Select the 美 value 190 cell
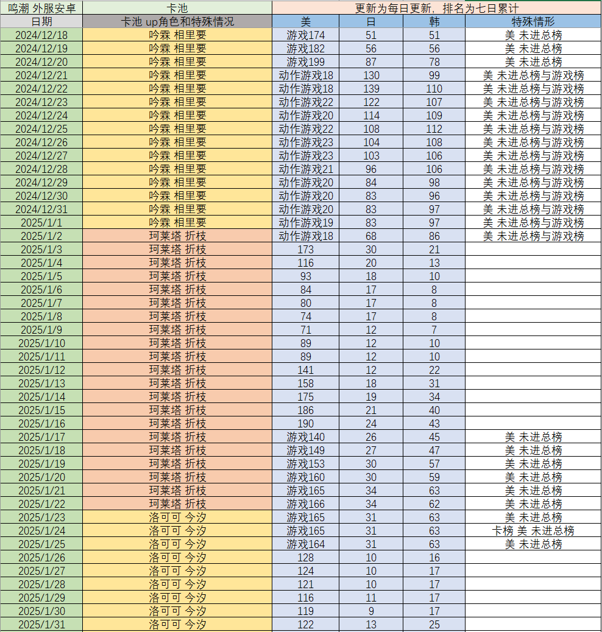The height and width of the screenshot is (632, 602). pos(306,424)
